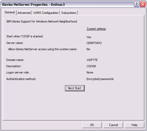
Task: Click the 'Logon server role:' label
Action: point(18,72)
